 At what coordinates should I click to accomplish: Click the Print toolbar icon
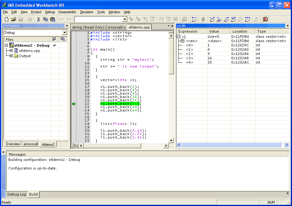point(30,19)
